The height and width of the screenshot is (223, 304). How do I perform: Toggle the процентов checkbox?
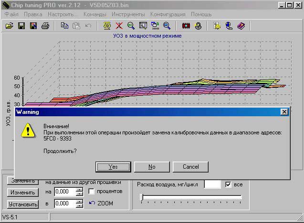click(x=91, y=191)
